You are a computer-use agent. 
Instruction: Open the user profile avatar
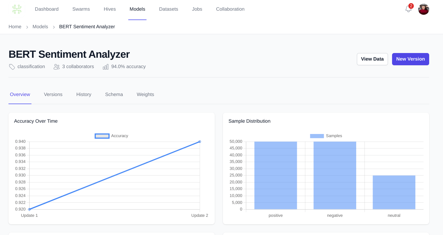click(x=423, y=9)
